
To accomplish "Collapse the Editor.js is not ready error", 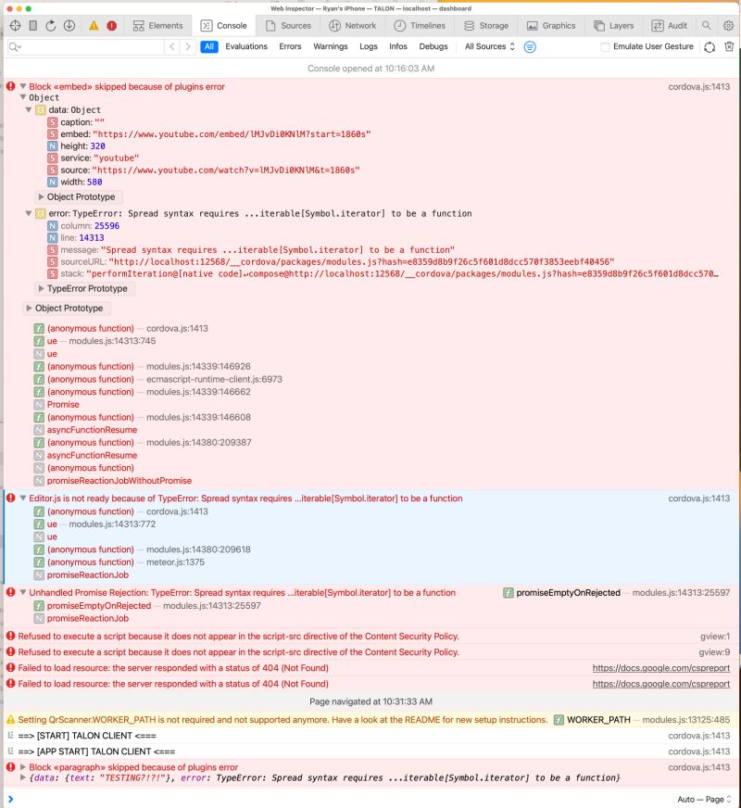I will [x=22, y=498].
